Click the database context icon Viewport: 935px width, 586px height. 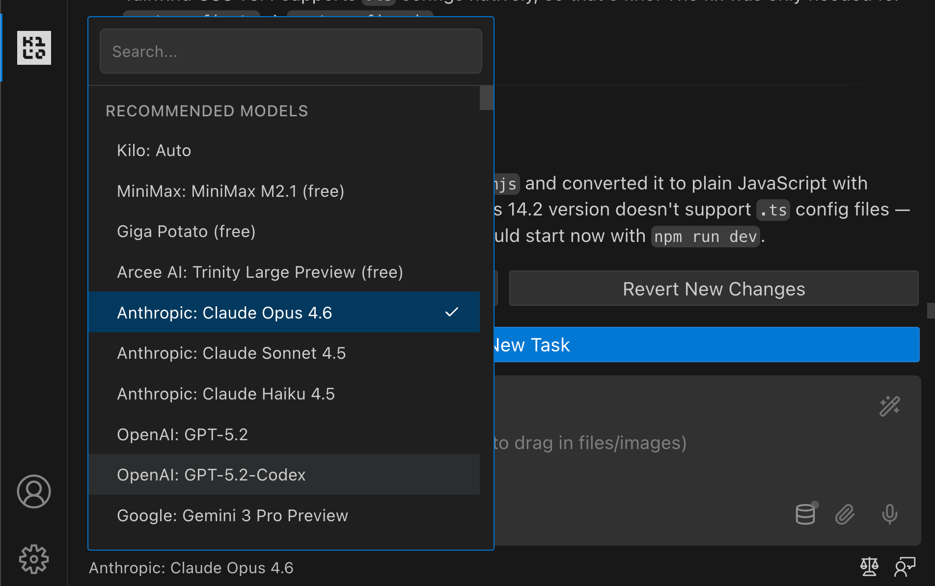point(805,514)
